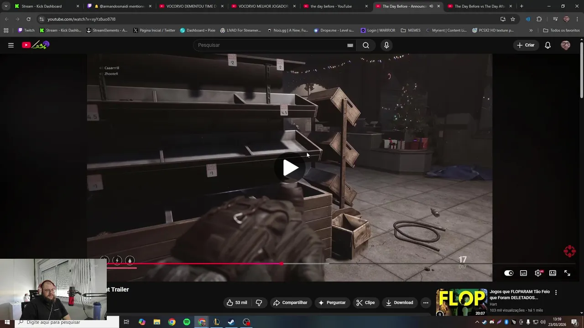The image size is (584, 328).
Task: Switch to VOCORVO MELHOR JOGADOR tab
Action: pos(264,6)
